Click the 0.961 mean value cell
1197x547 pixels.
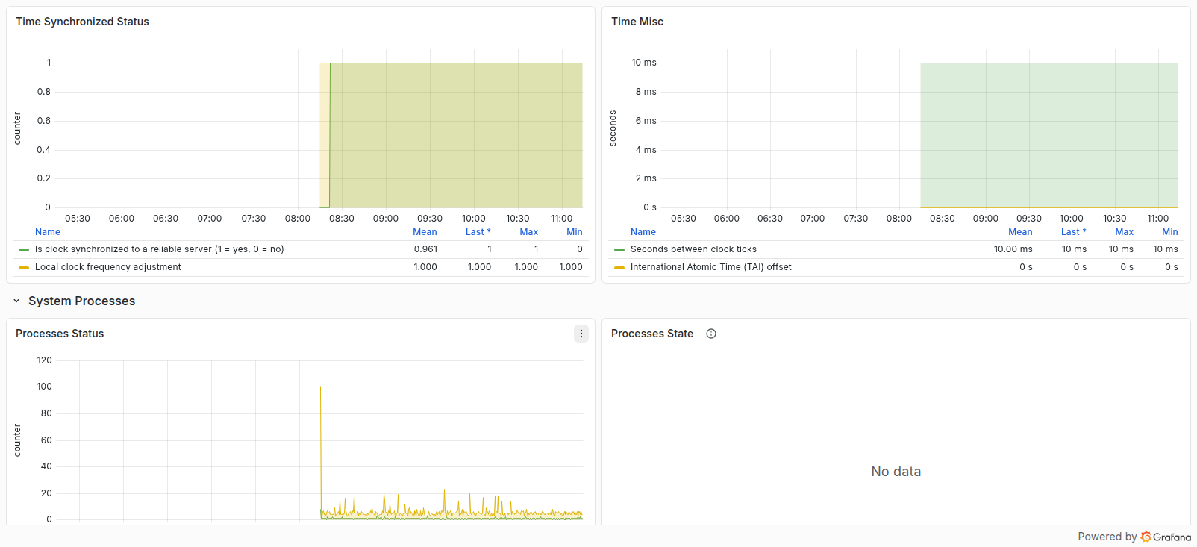[x=425, y=249]
